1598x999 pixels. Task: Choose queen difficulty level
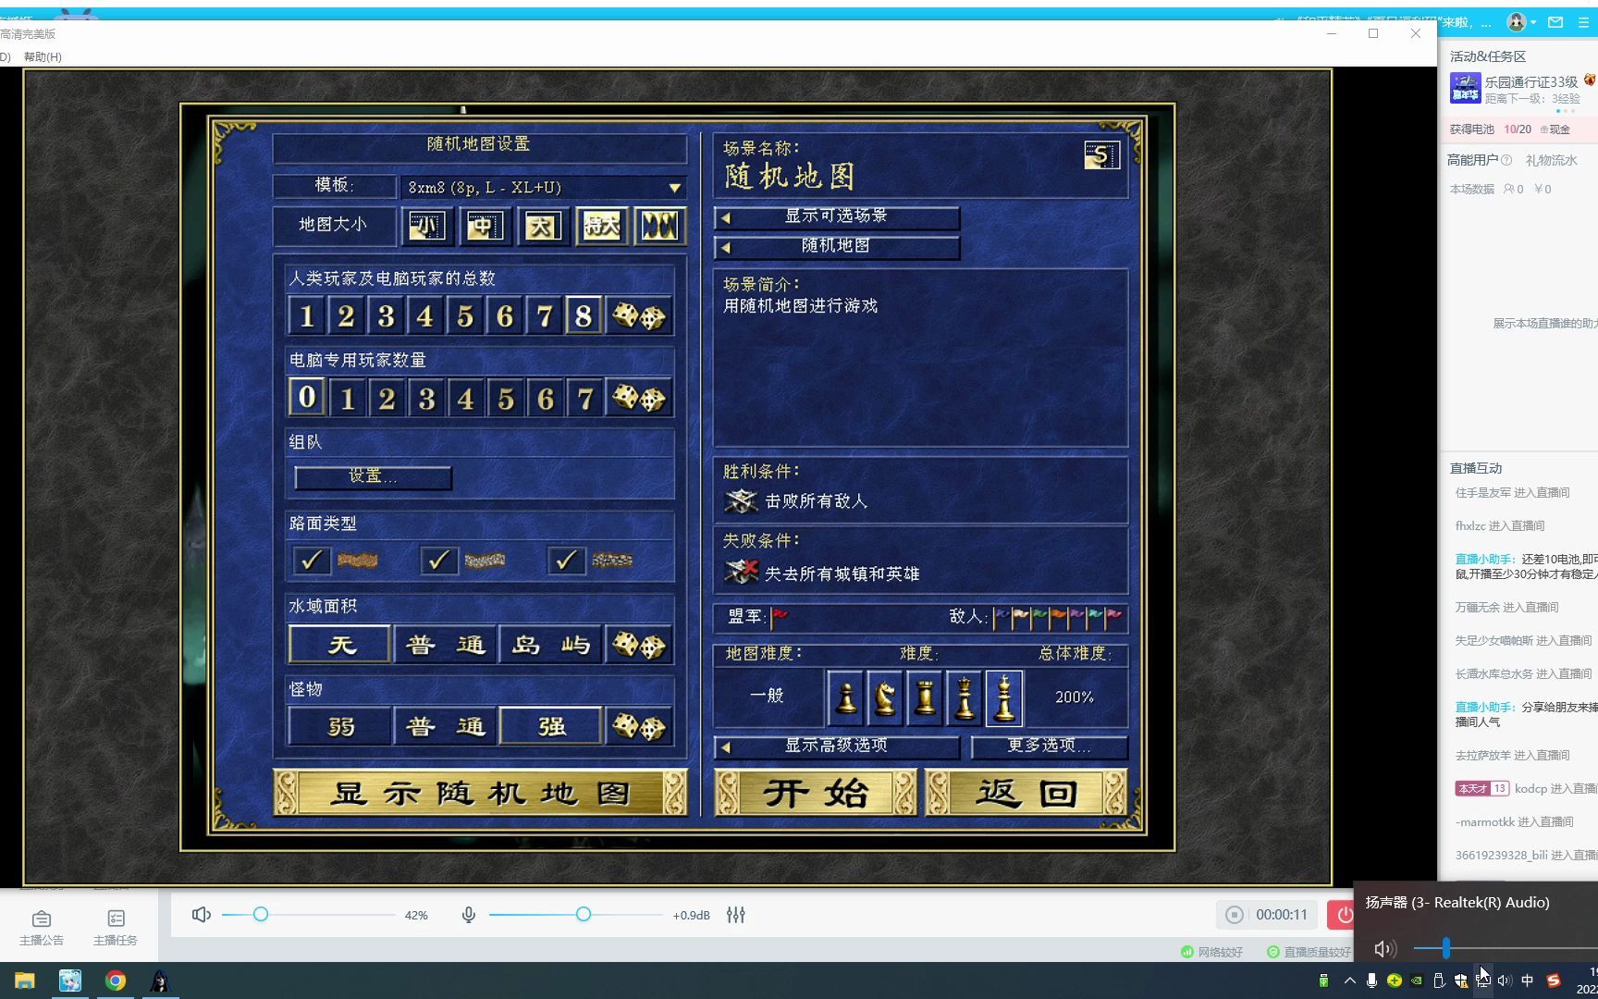(965, 697)
